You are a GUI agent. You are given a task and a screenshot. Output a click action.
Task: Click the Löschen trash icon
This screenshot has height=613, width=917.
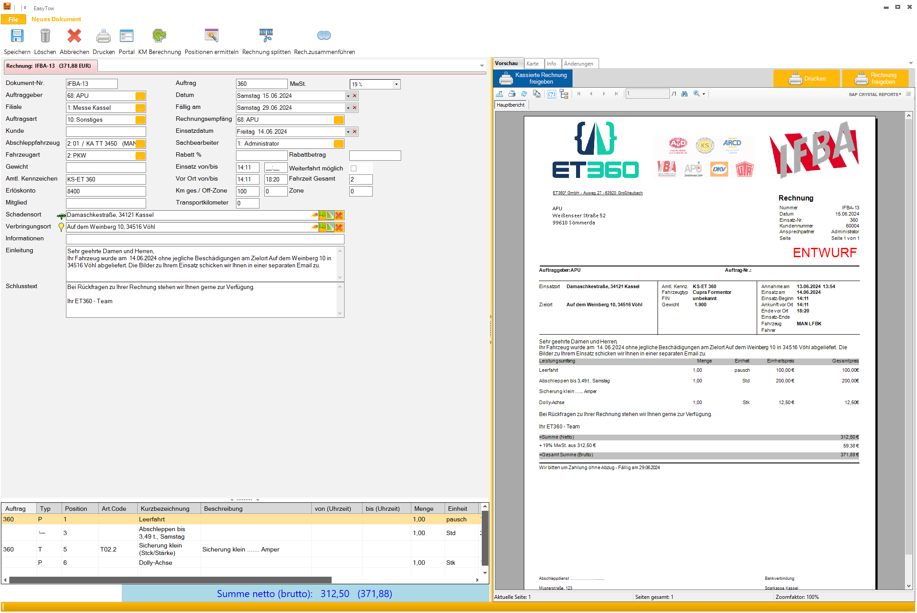point(45,36)
